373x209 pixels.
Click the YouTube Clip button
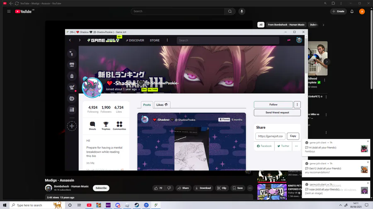[222, 188]
